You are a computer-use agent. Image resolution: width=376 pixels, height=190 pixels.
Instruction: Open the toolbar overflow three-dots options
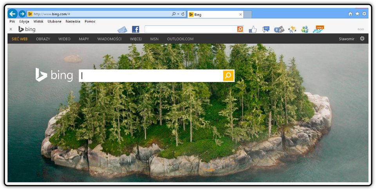(361, 29)
